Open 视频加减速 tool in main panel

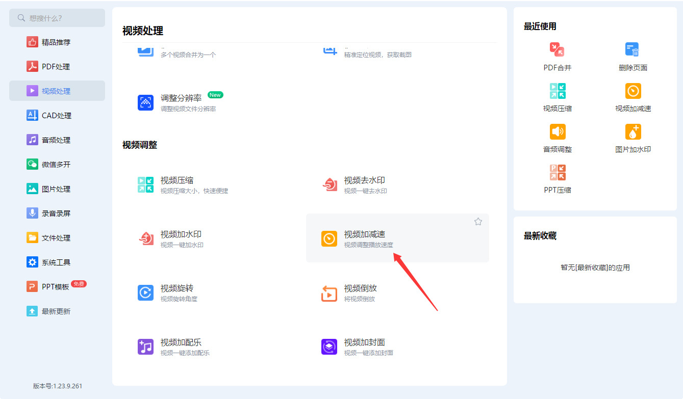397,238
